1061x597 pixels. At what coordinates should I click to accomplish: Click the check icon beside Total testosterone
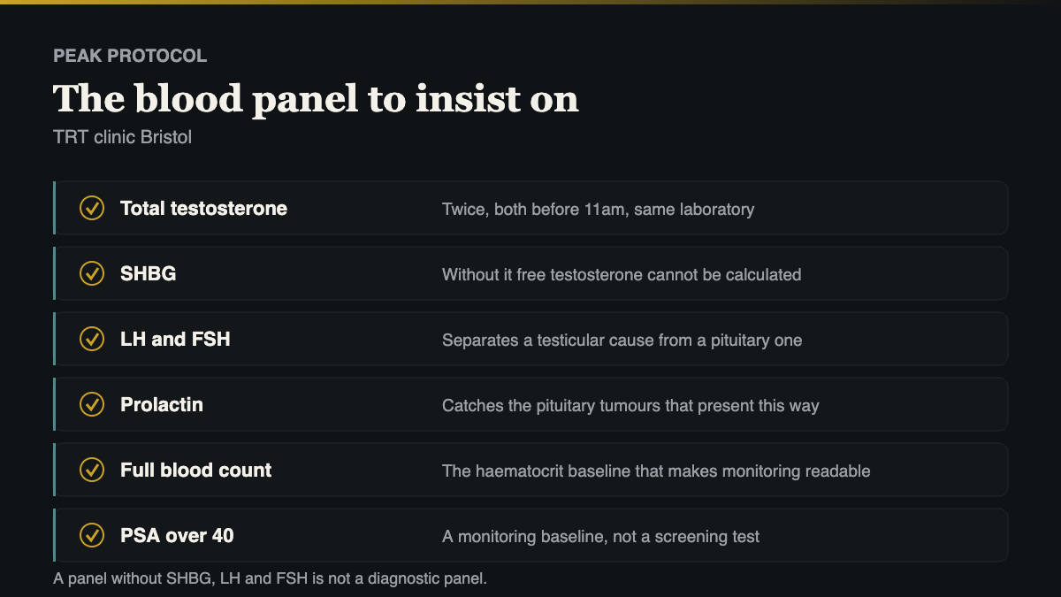(92, 209)
